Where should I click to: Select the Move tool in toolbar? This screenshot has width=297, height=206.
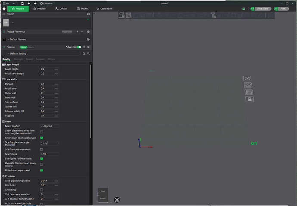pos(159,15)
